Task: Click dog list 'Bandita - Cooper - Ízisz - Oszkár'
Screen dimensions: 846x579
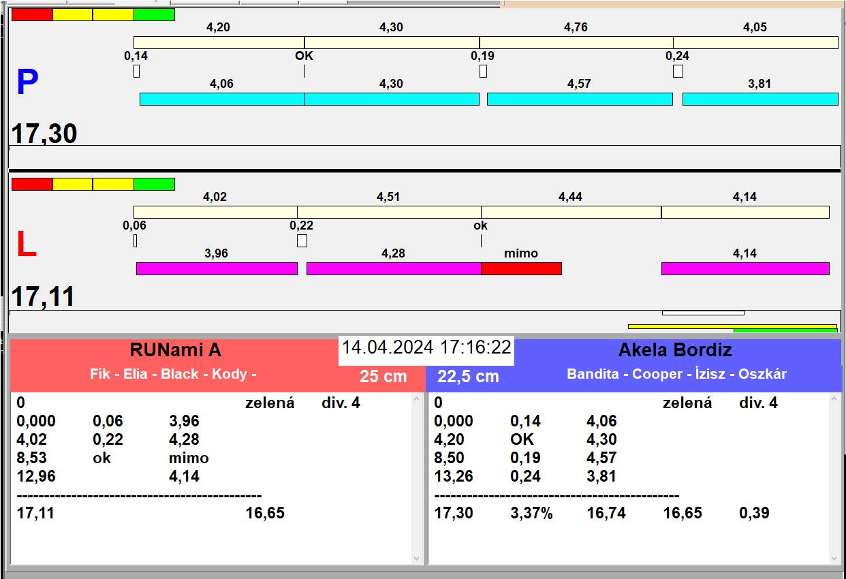Action: [677, 374]
